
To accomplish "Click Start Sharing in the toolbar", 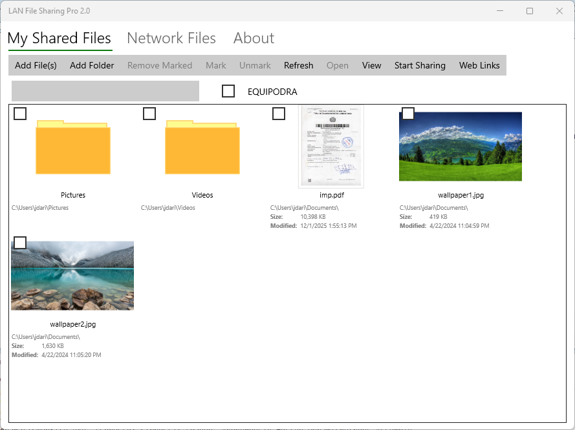I will (x=419, y=65).
